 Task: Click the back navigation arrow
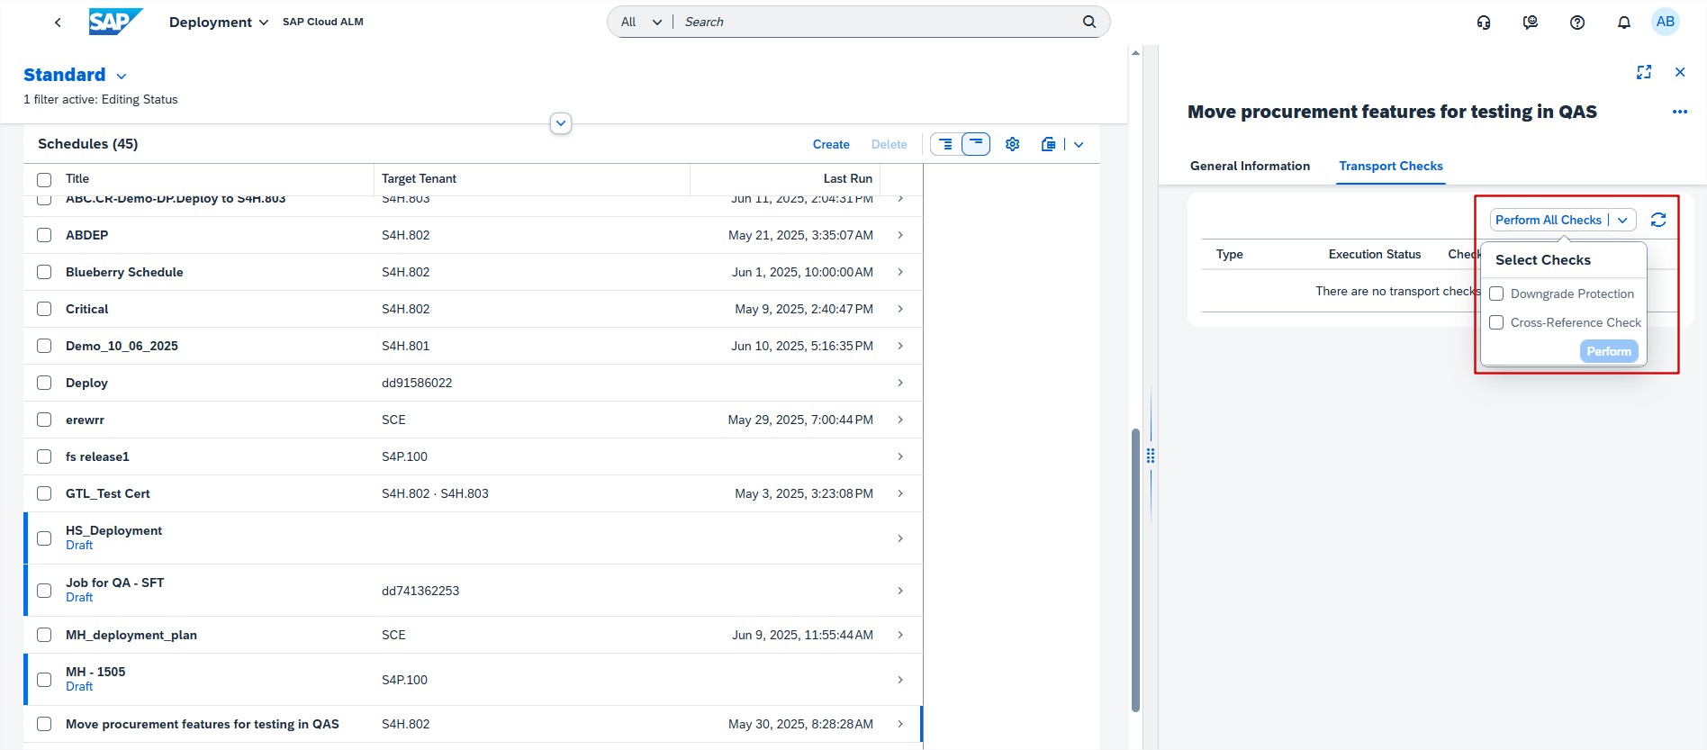coord(58,23)
